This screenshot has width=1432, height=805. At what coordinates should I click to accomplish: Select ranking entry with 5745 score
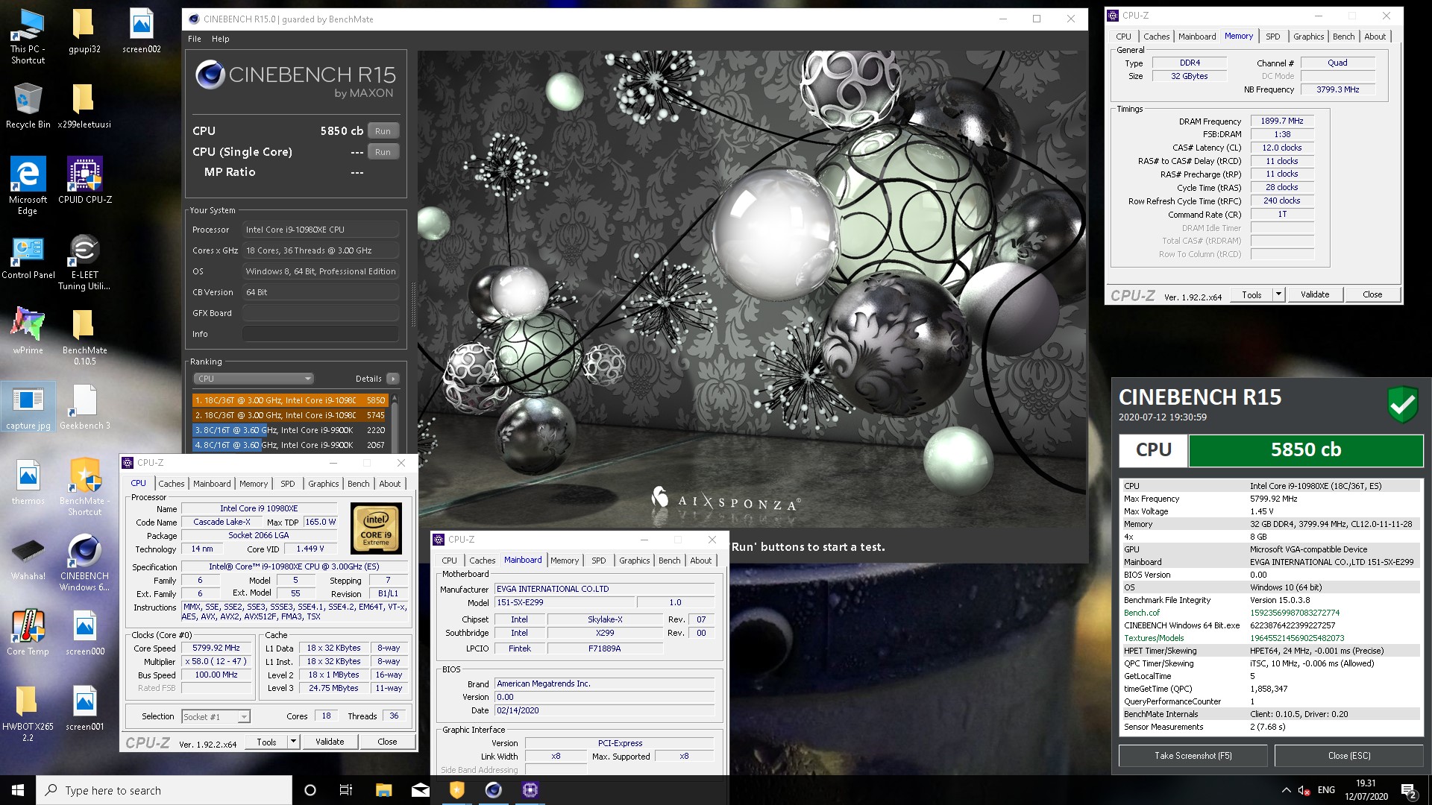coord(289,415)
